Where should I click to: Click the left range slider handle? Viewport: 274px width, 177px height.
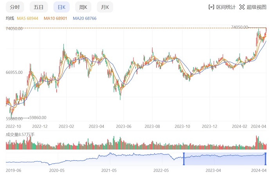(184, 158)
